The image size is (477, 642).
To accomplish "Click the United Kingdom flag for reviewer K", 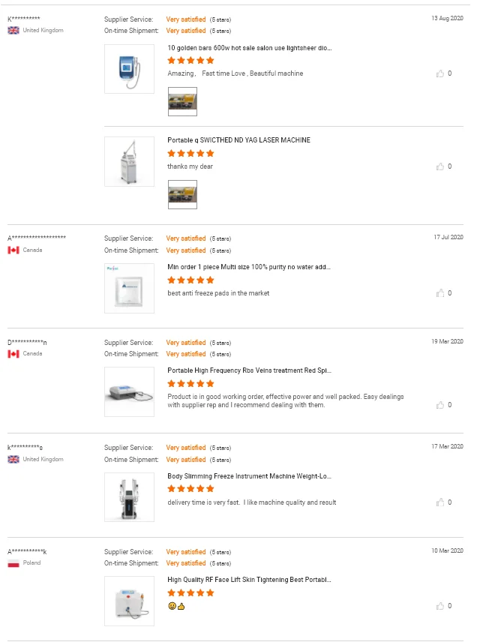I will [13, 31].
